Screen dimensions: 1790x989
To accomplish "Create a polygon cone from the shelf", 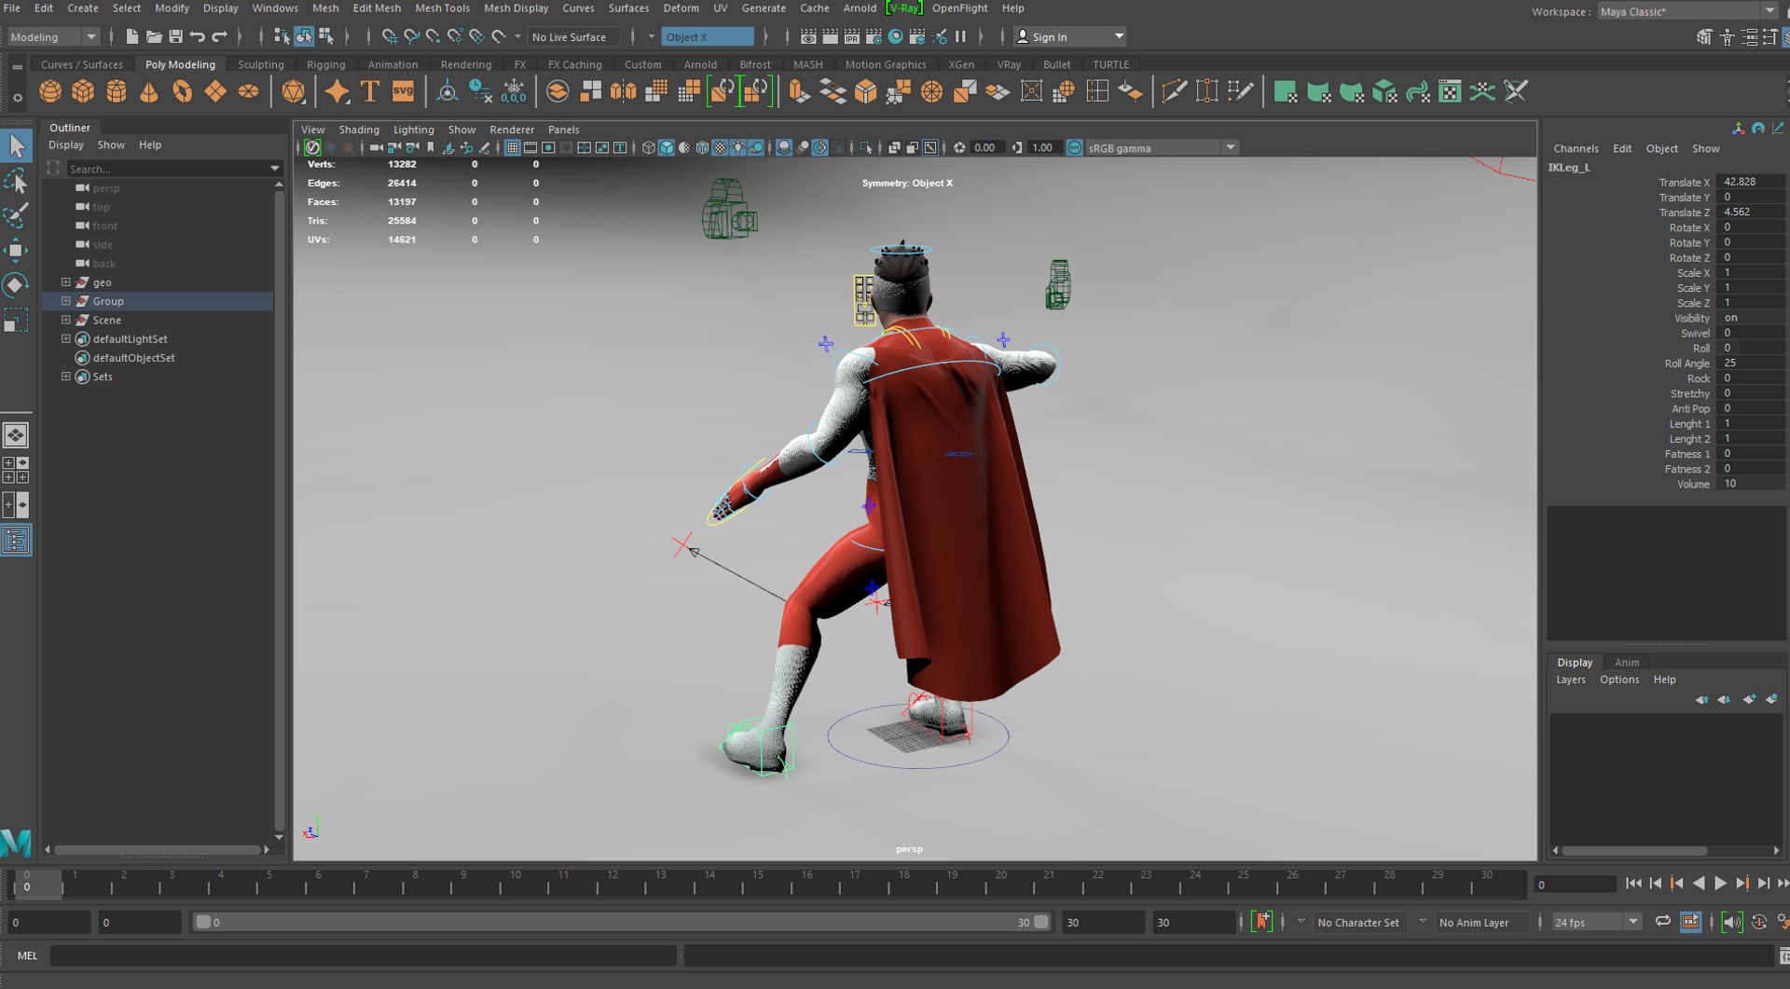I will (149, 92).
